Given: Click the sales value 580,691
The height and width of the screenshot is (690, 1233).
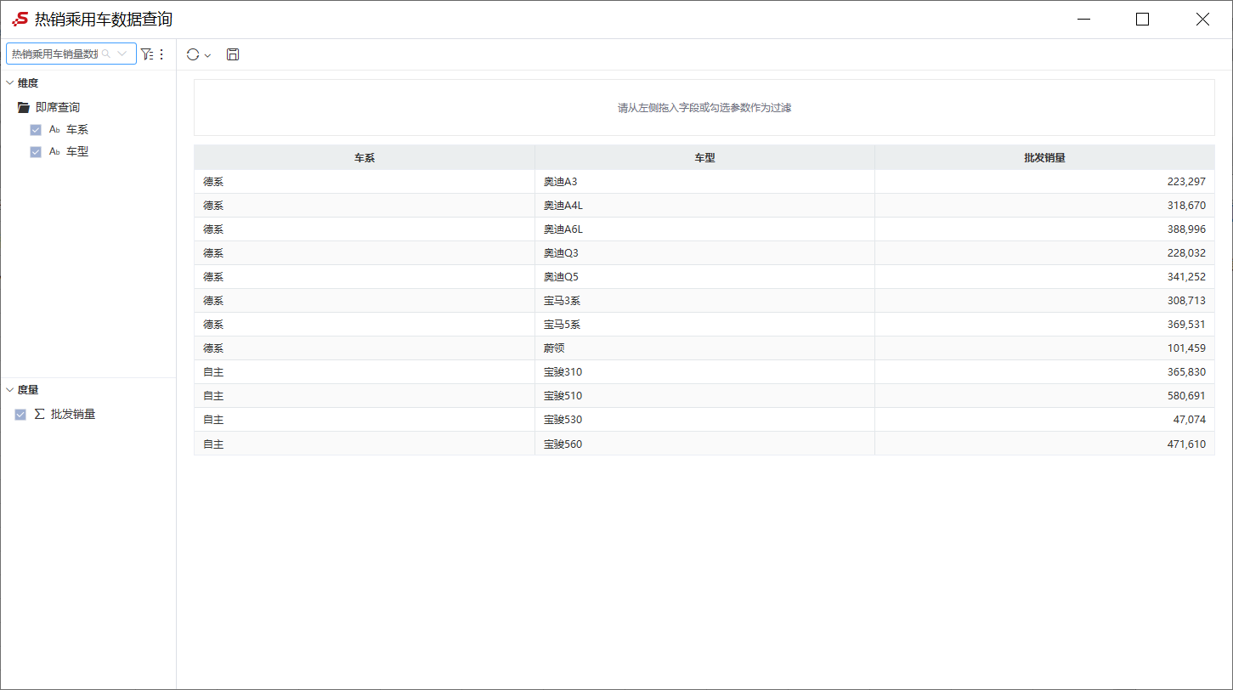Looking at the screenshot, I should [x=1186, y=396].
